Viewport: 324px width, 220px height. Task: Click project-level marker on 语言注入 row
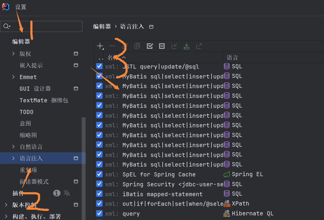pyautogui.click(x=76, y=158)
